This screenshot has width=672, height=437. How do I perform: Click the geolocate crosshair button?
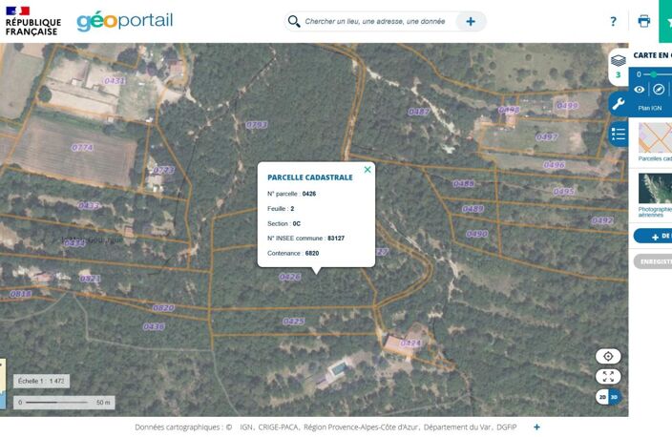[608, 356]
